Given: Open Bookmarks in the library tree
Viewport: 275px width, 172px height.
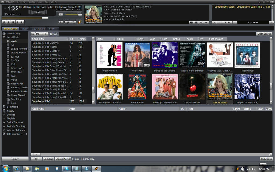Looking at the screenshot, I should pos(12,107).
